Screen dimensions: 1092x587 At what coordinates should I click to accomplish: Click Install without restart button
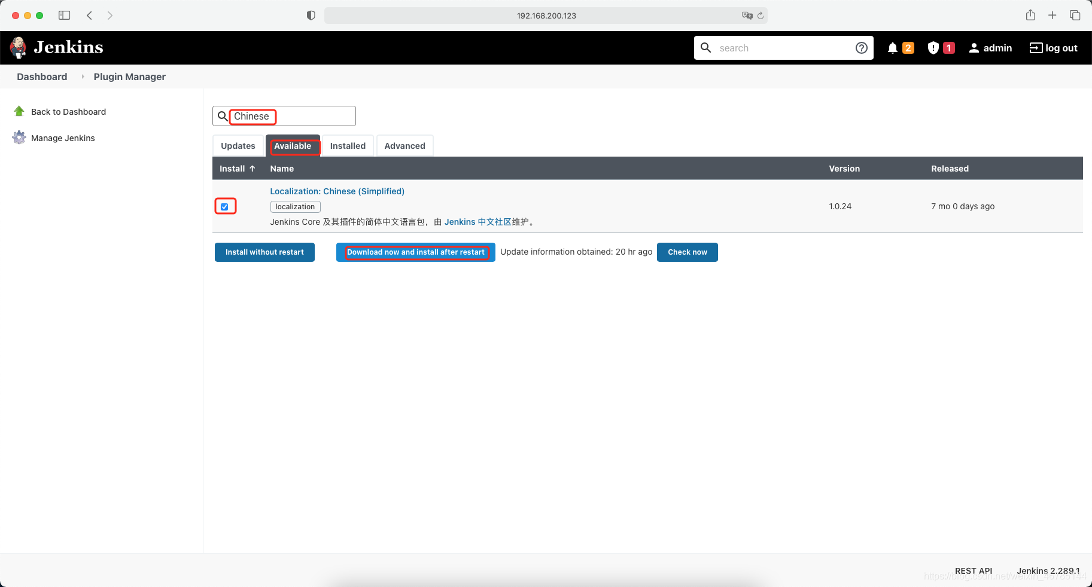264,252
